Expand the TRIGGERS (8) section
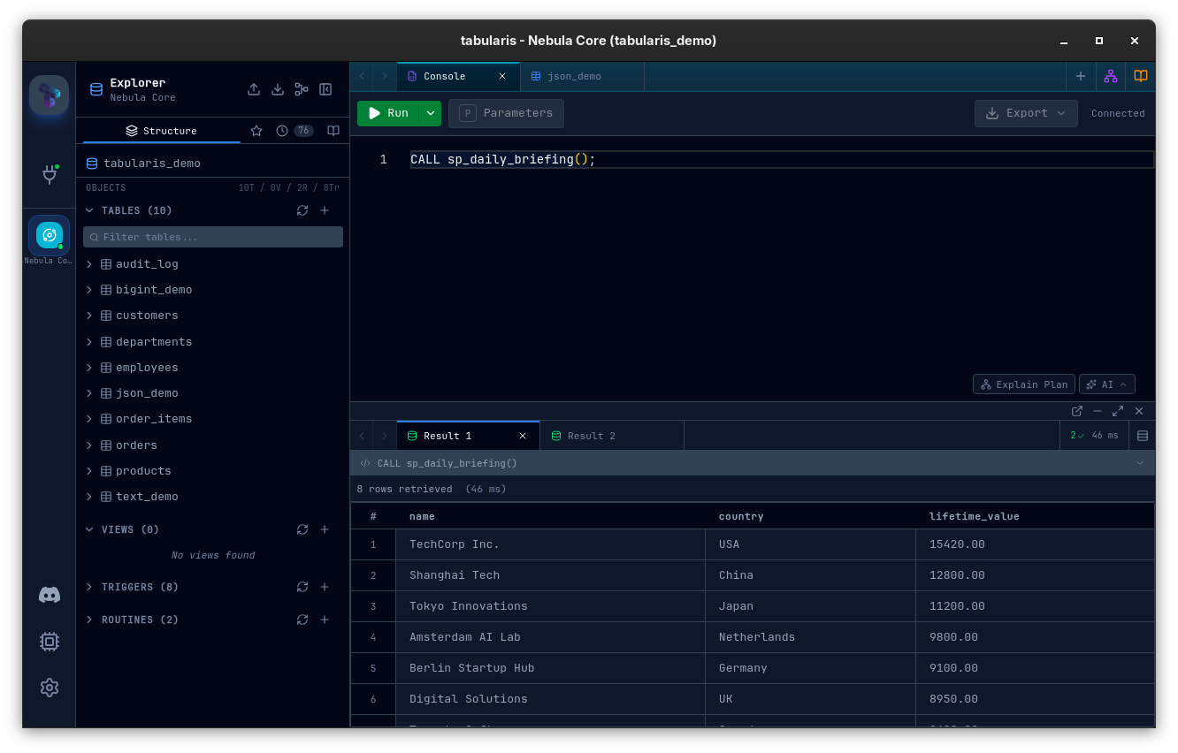The height and width of the screenshot is (753, 1178). pos(89,587)
